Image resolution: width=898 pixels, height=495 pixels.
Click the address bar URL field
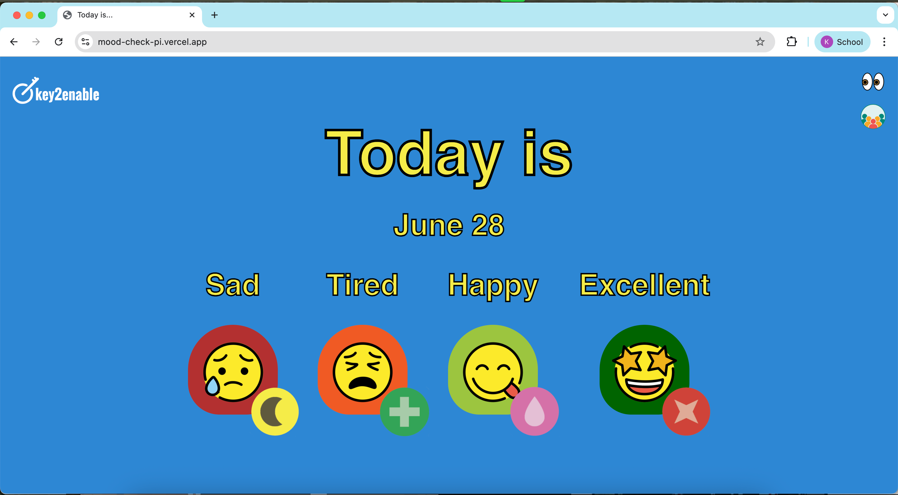pyautogui.click(x=425, y=42)
